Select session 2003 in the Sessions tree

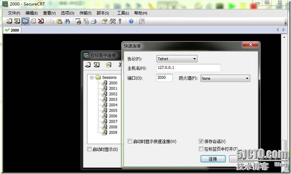coord(113,100)
